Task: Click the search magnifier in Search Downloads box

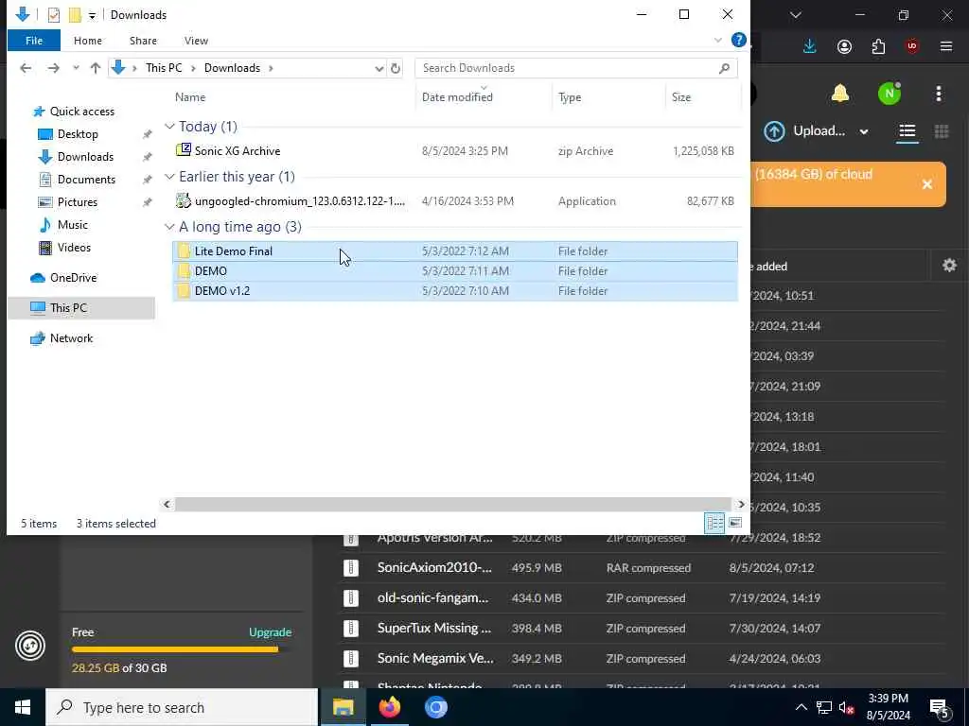Action: tap(724, 68)
